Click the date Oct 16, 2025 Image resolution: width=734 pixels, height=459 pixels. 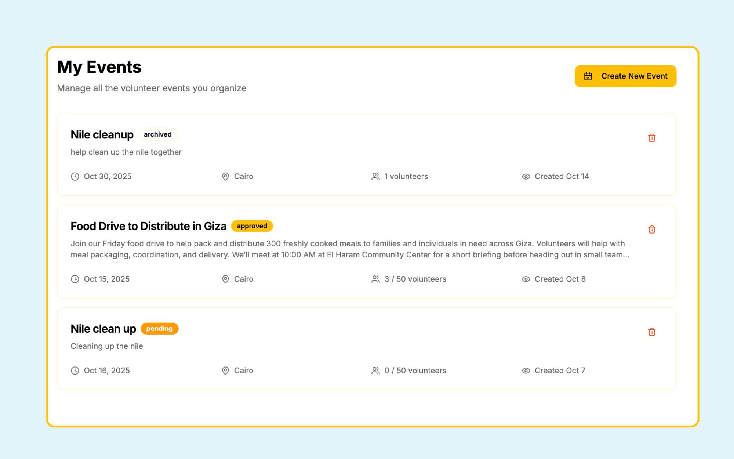click(107, 371)
